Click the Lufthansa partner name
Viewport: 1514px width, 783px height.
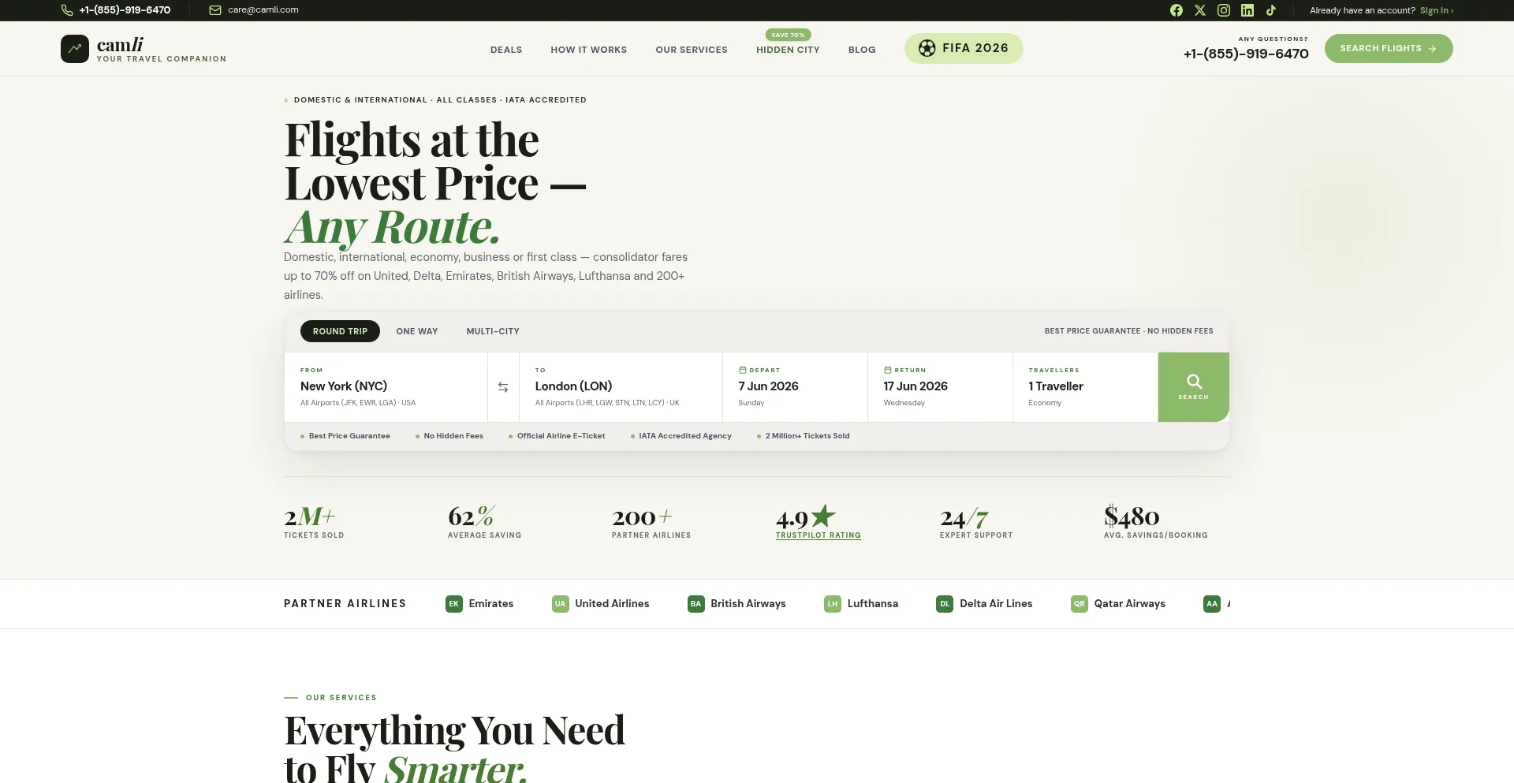pyautogui.click(x=873, y=604)
